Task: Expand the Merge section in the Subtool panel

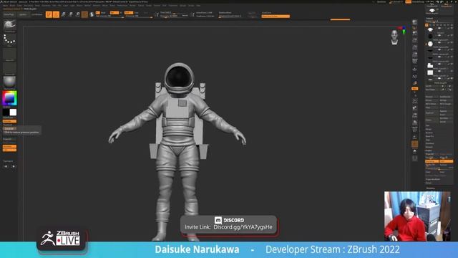Action: (x=429, y=129)
